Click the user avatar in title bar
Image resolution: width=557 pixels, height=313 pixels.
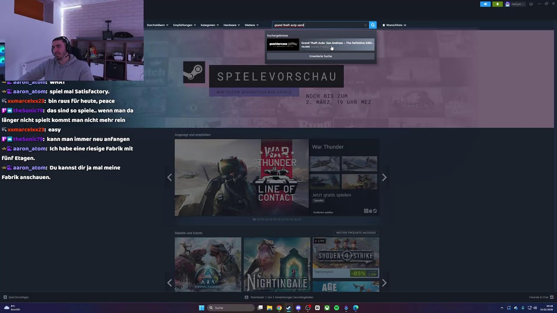[x=507, y=4]
